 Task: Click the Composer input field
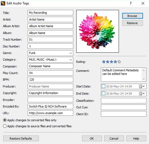click(50, 66)
